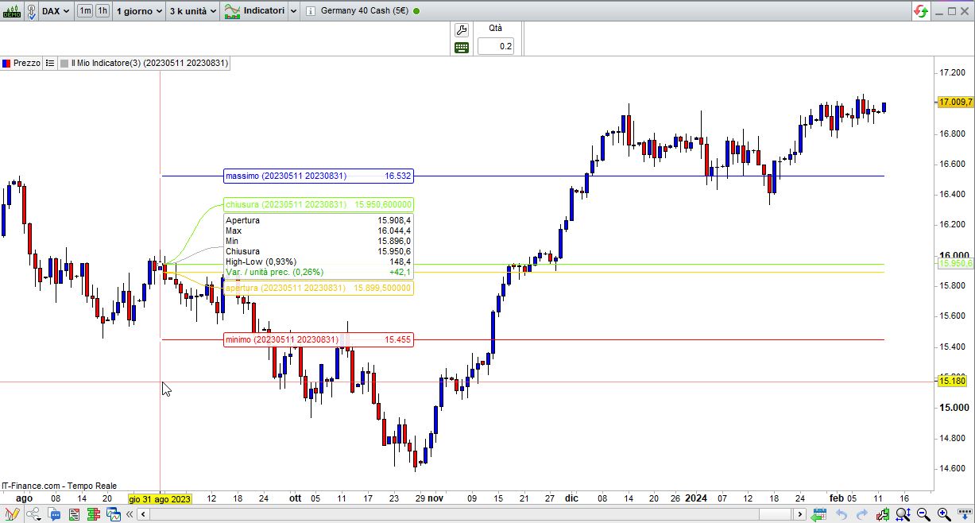Viewport: 975px width, 523px height.
Task: Click the blue multi-chart windows icon
Action: (x=115, y=514)
